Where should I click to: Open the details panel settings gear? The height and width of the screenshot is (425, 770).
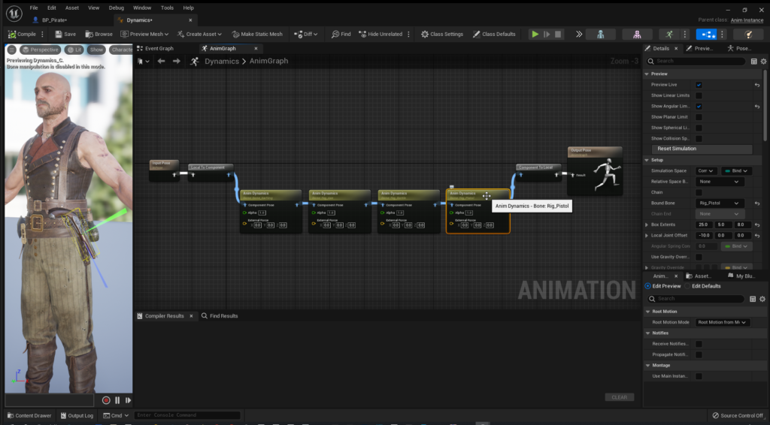click(x=764, y=61)
